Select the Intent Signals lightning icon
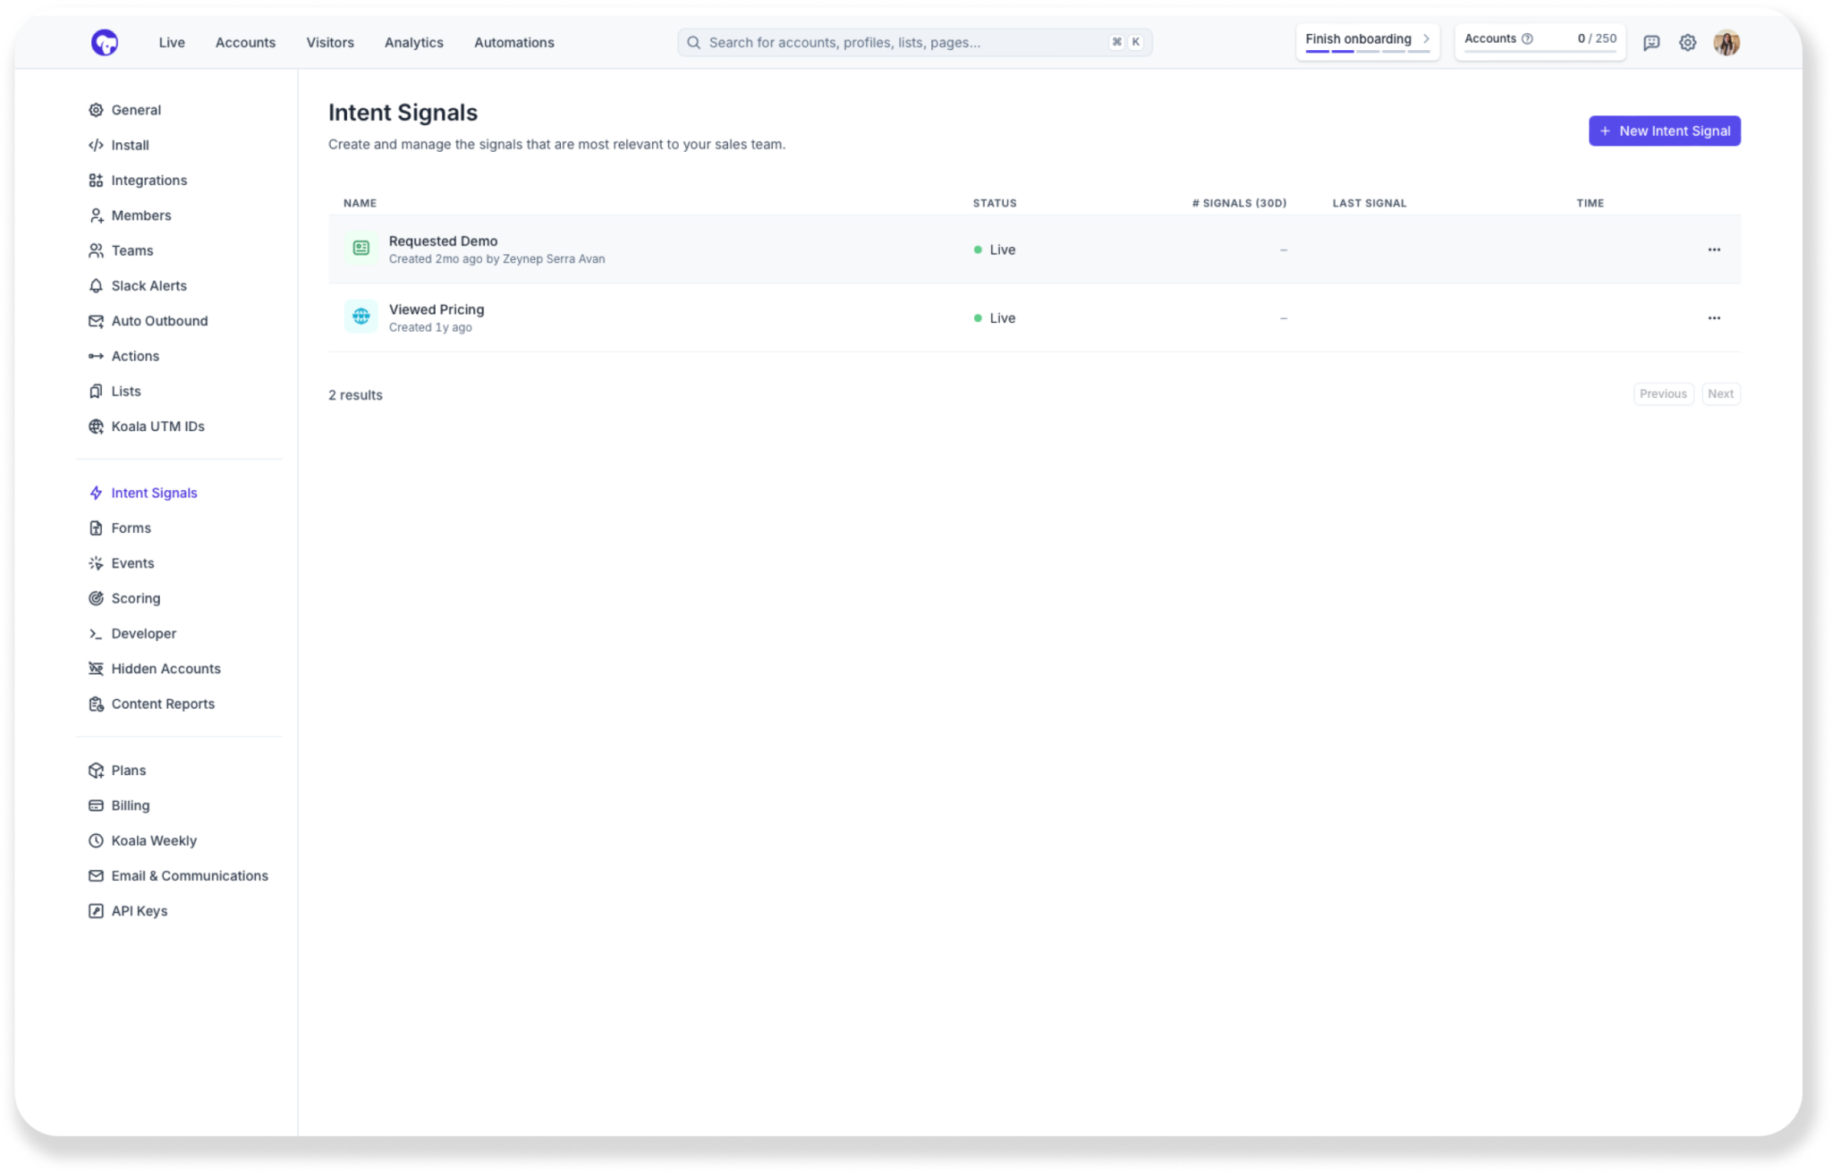Image resolution: width=1832 pixels, height=1173 pixels. click(96, 493)
